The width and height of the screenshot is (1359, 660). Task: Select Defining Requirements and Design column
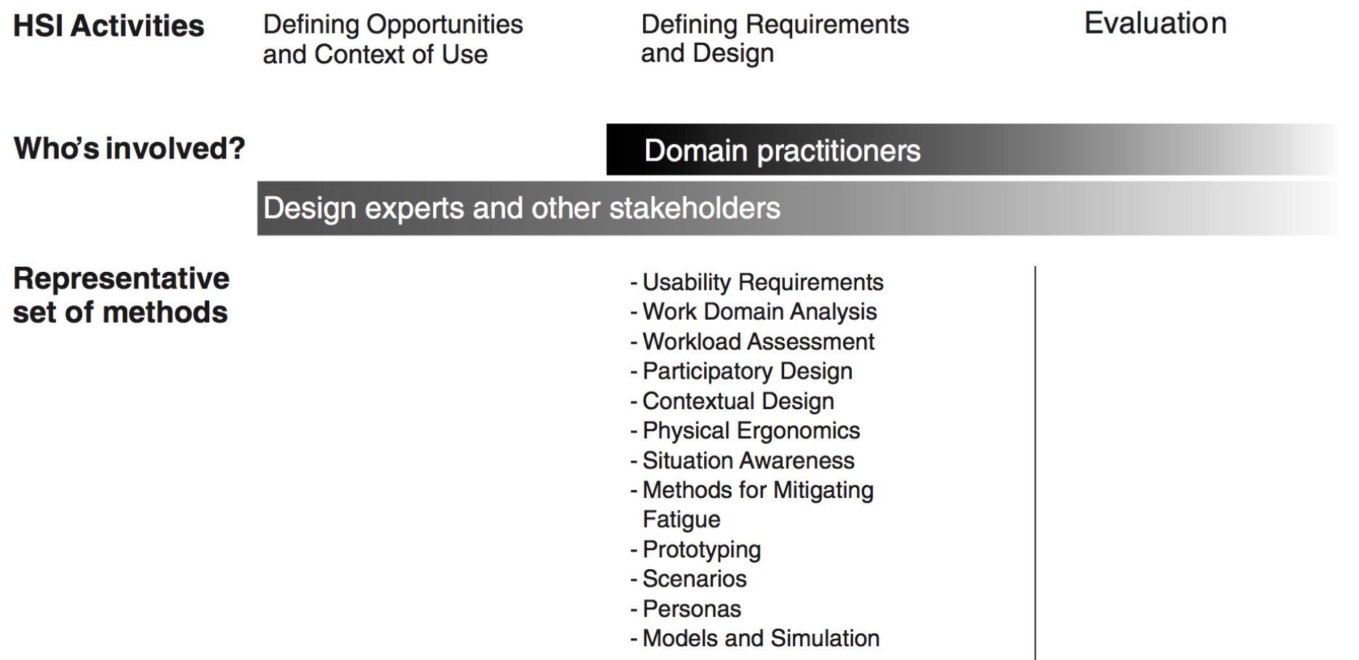click(775, 39)
